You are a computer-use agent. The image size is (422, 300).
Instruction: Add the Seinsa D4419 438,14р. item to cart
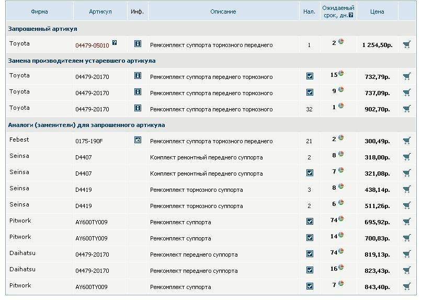click(406, 189)
